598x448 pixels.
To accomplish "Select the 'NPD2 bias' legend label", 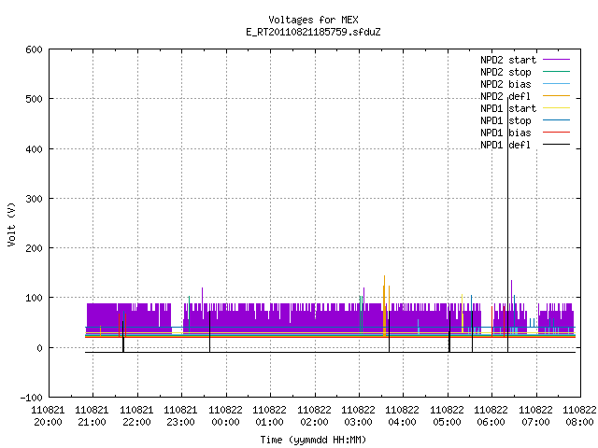I will [x=505, y=84].
